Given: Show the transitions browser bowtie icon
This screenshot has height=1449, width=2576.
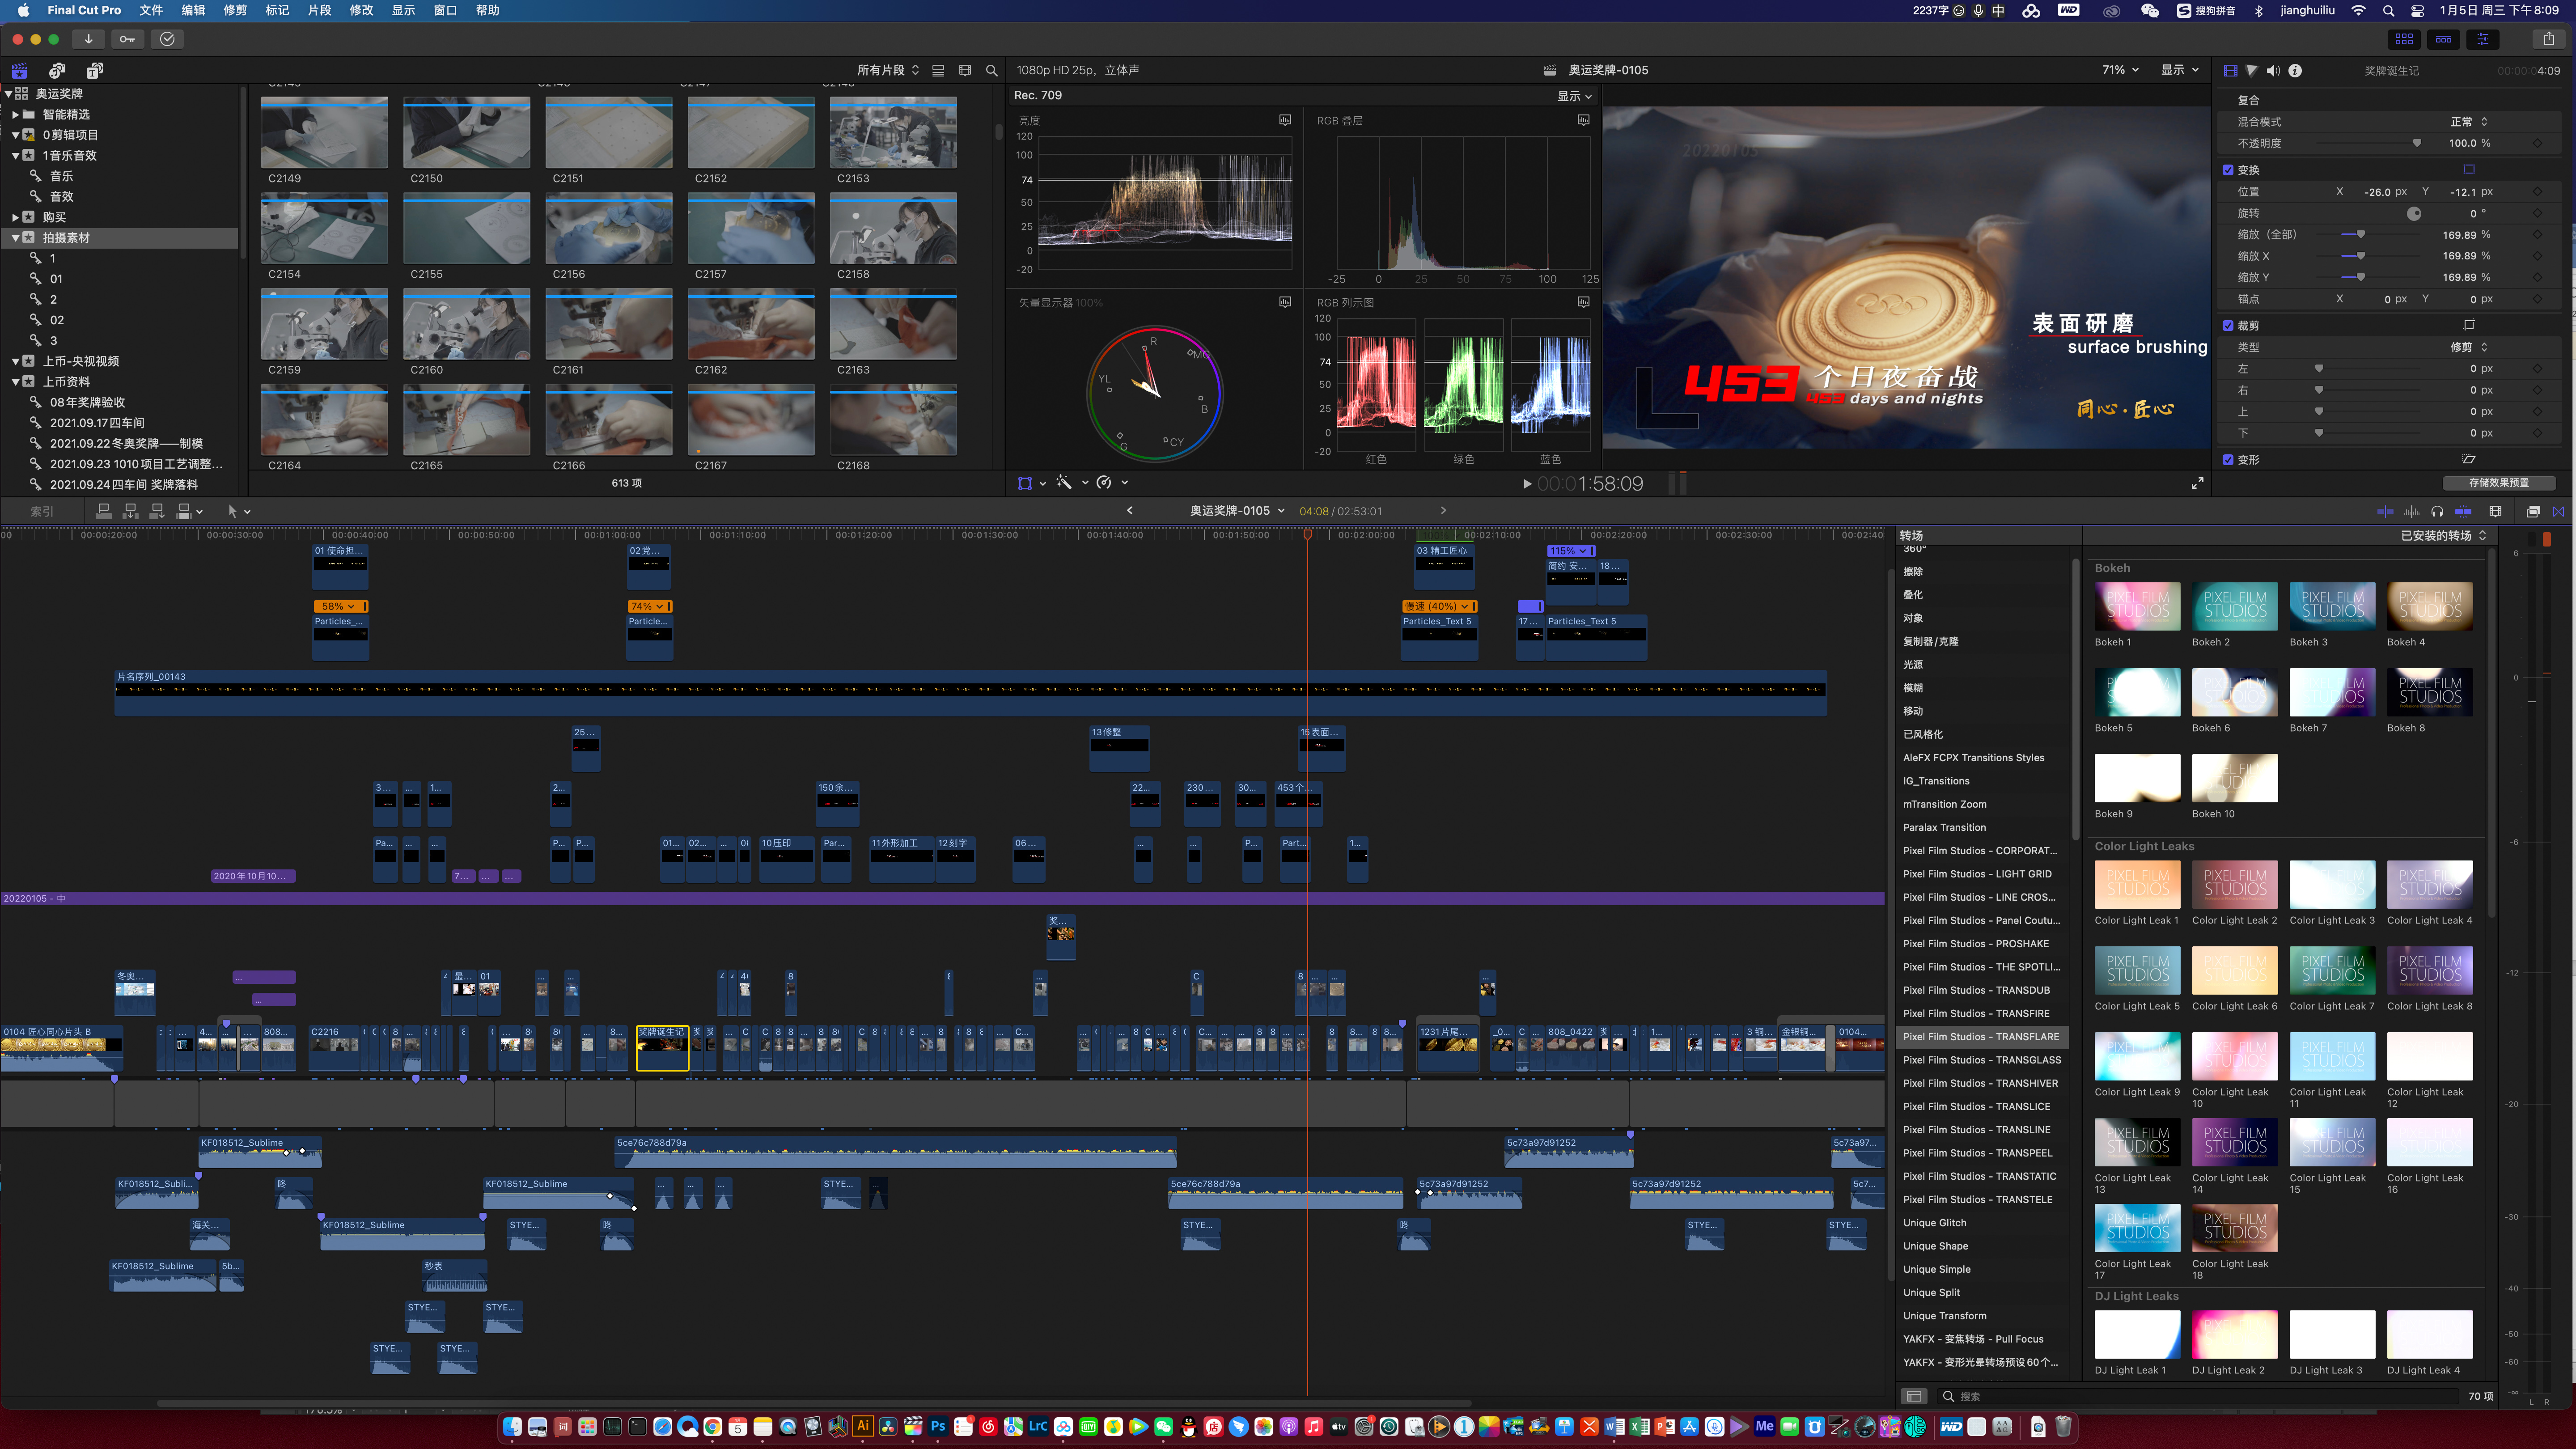Looking at the screenshot, I should pyautogui.click(x=2558, y=511).
